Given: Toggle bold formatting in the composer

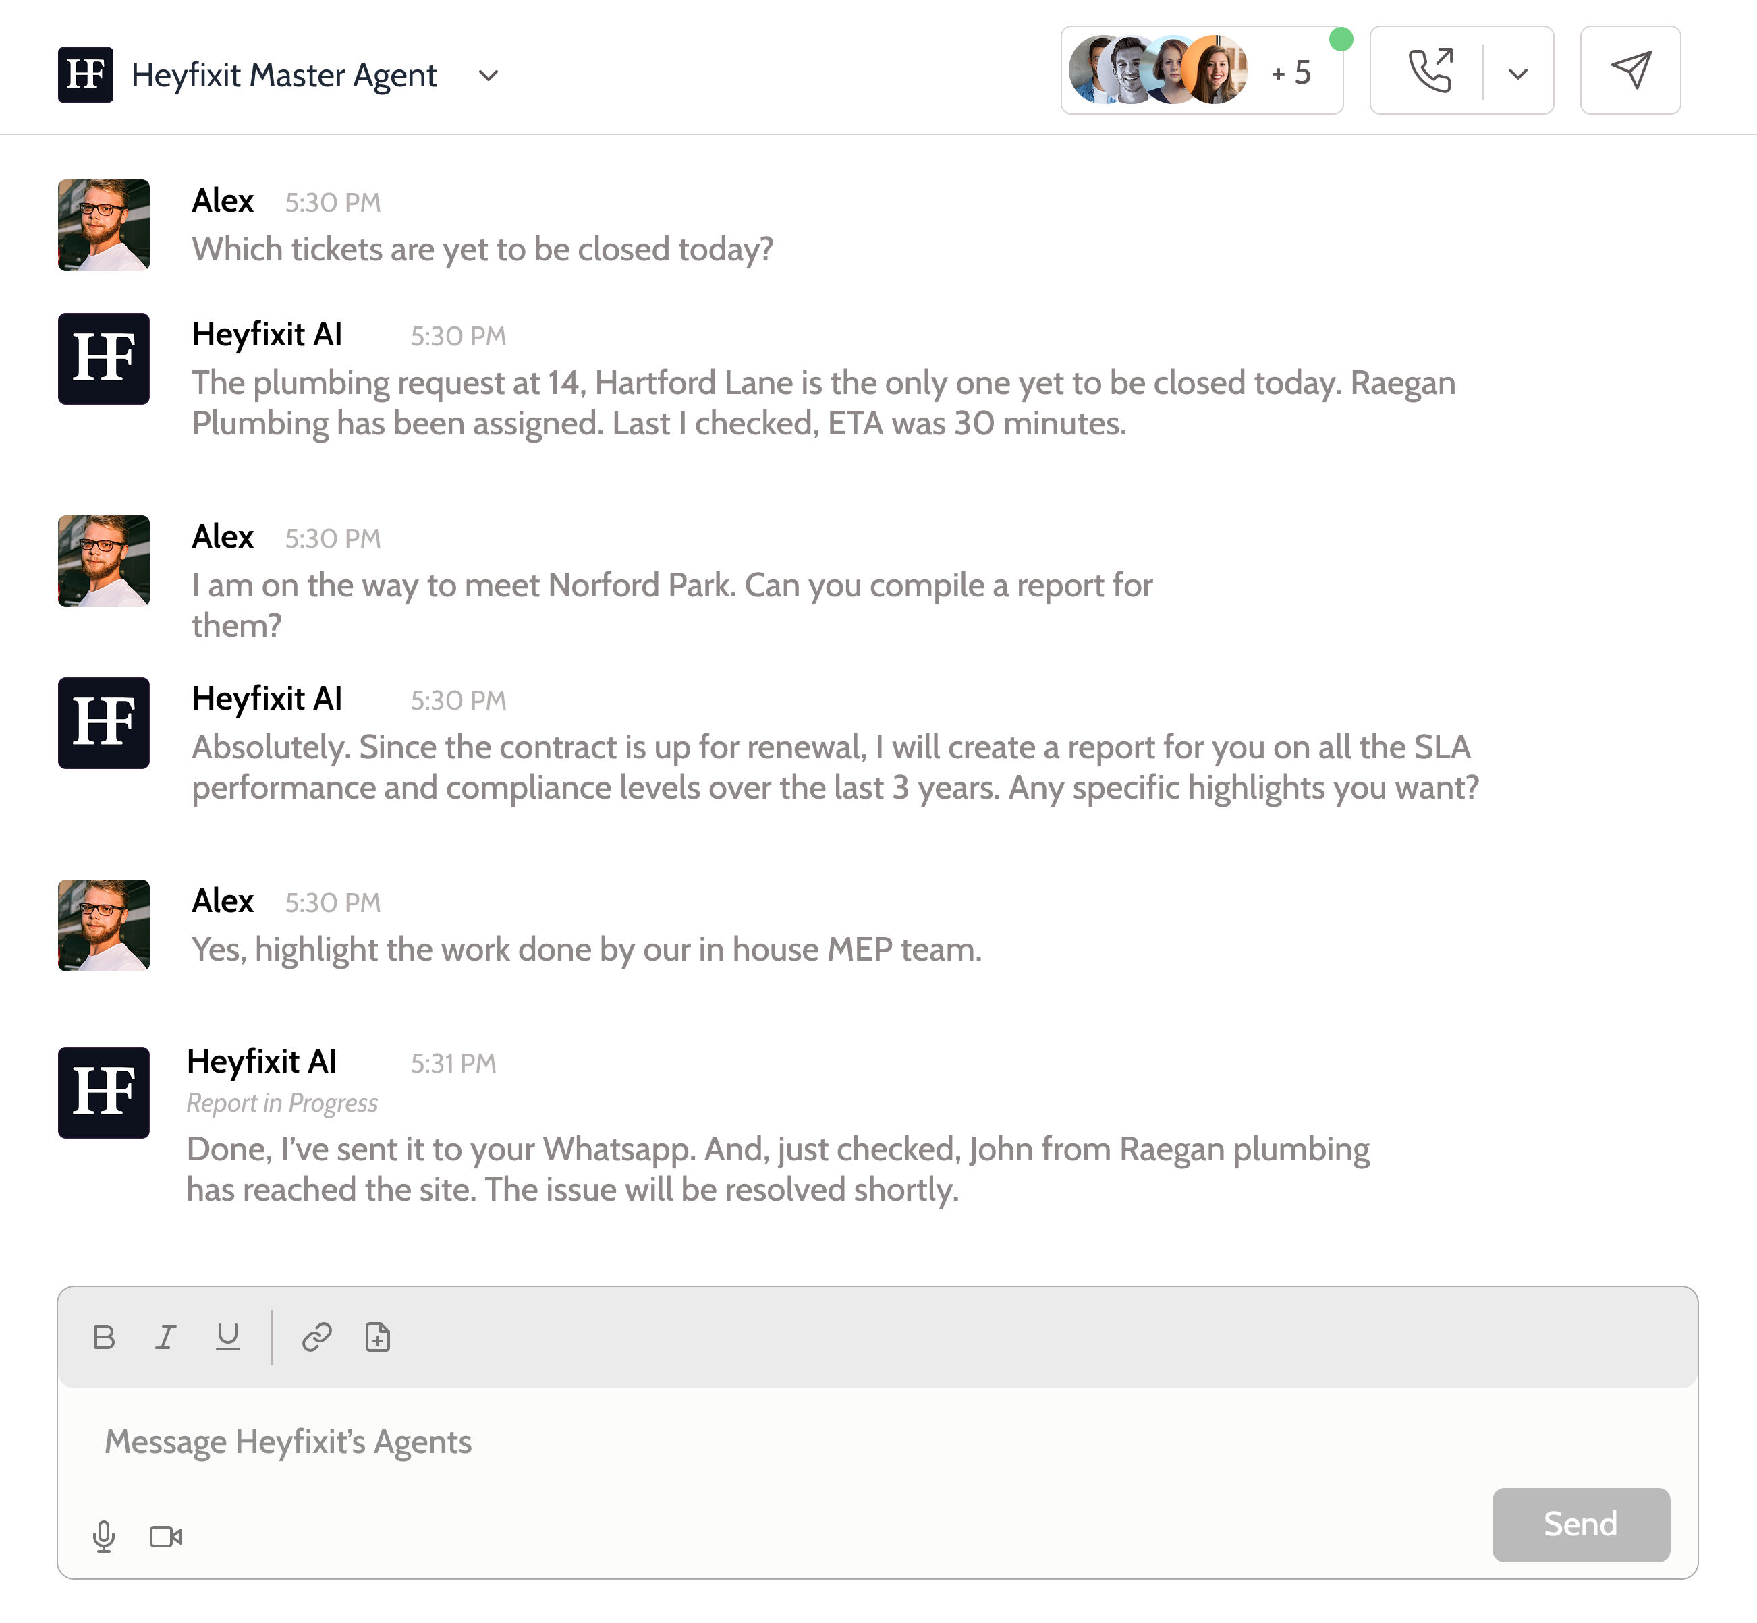Looking at the screenshot, I should (x=104, y=1338).
